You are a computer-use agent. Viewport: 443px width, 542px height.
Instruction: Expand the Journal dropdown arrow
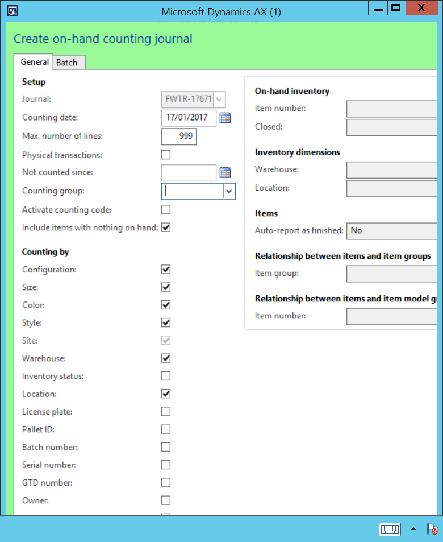click(219, 100)
